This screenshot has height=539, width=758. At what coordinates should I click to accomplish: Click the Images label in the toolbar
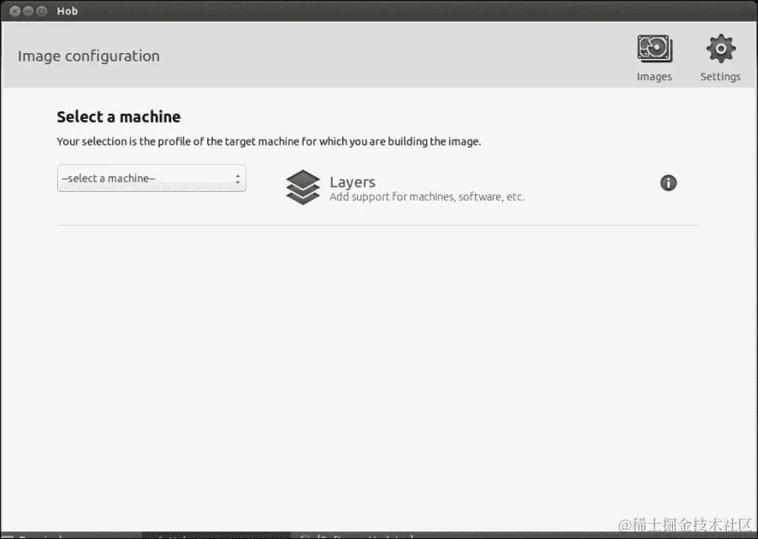point(654,77)
